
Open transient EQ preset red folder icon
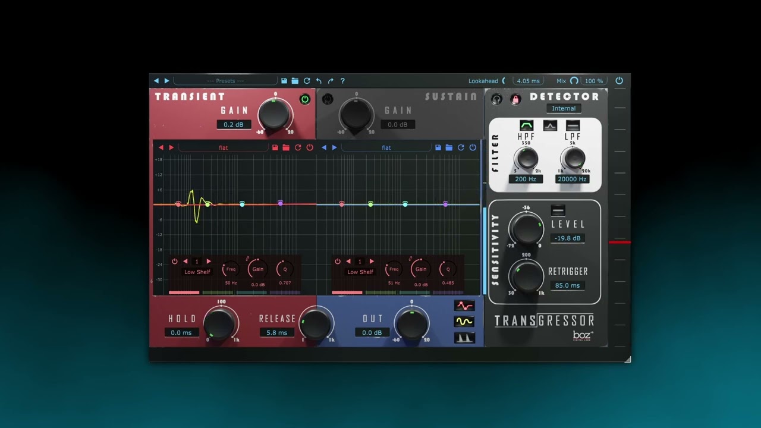286,147
